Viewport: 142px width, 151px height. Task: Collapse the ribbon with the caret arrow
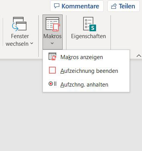point(139,56)
